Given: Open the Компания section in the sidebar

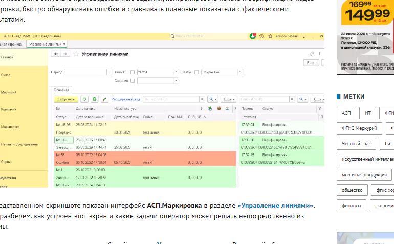Looking at the screenshot, I should coord(24,109).
